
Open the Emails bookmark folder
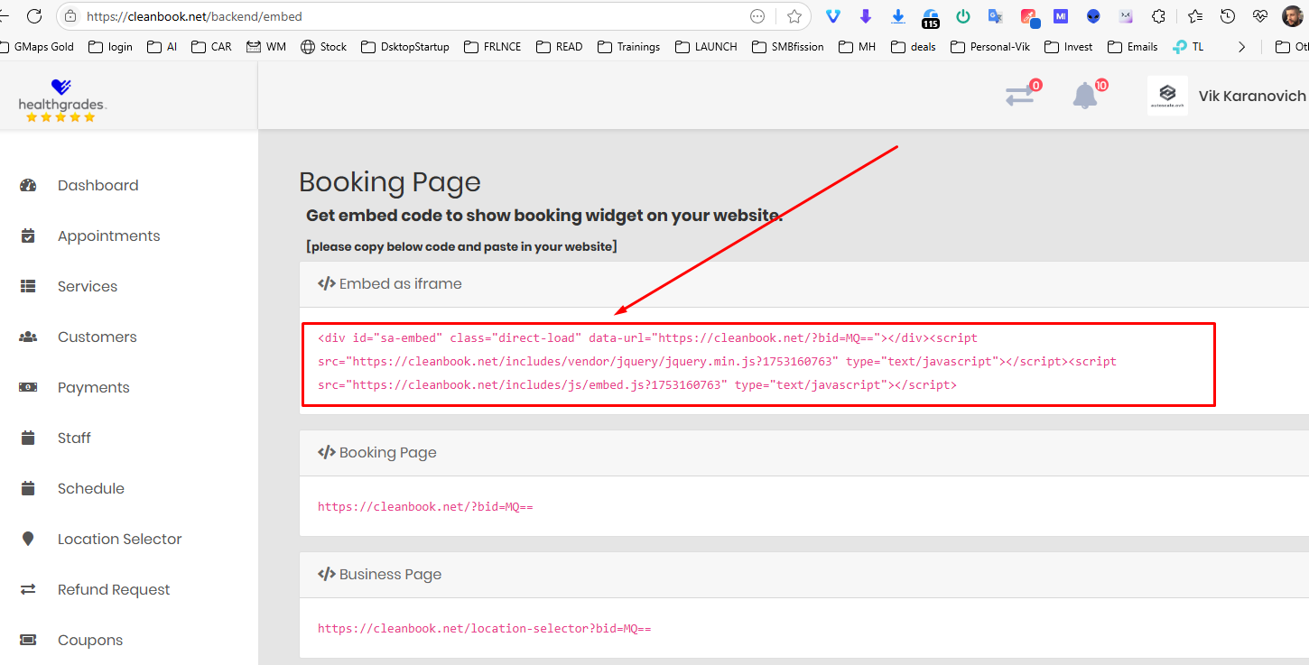pyautogui.click(x=1132, y=47)
